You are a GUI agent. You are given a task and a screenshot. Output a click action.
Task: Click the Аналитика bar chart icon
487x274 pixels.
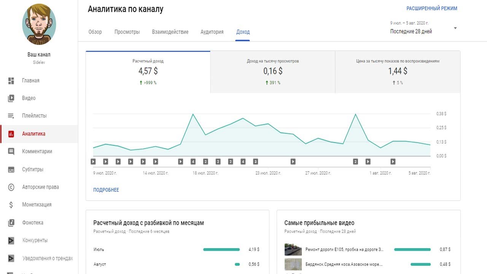[11, 134]
